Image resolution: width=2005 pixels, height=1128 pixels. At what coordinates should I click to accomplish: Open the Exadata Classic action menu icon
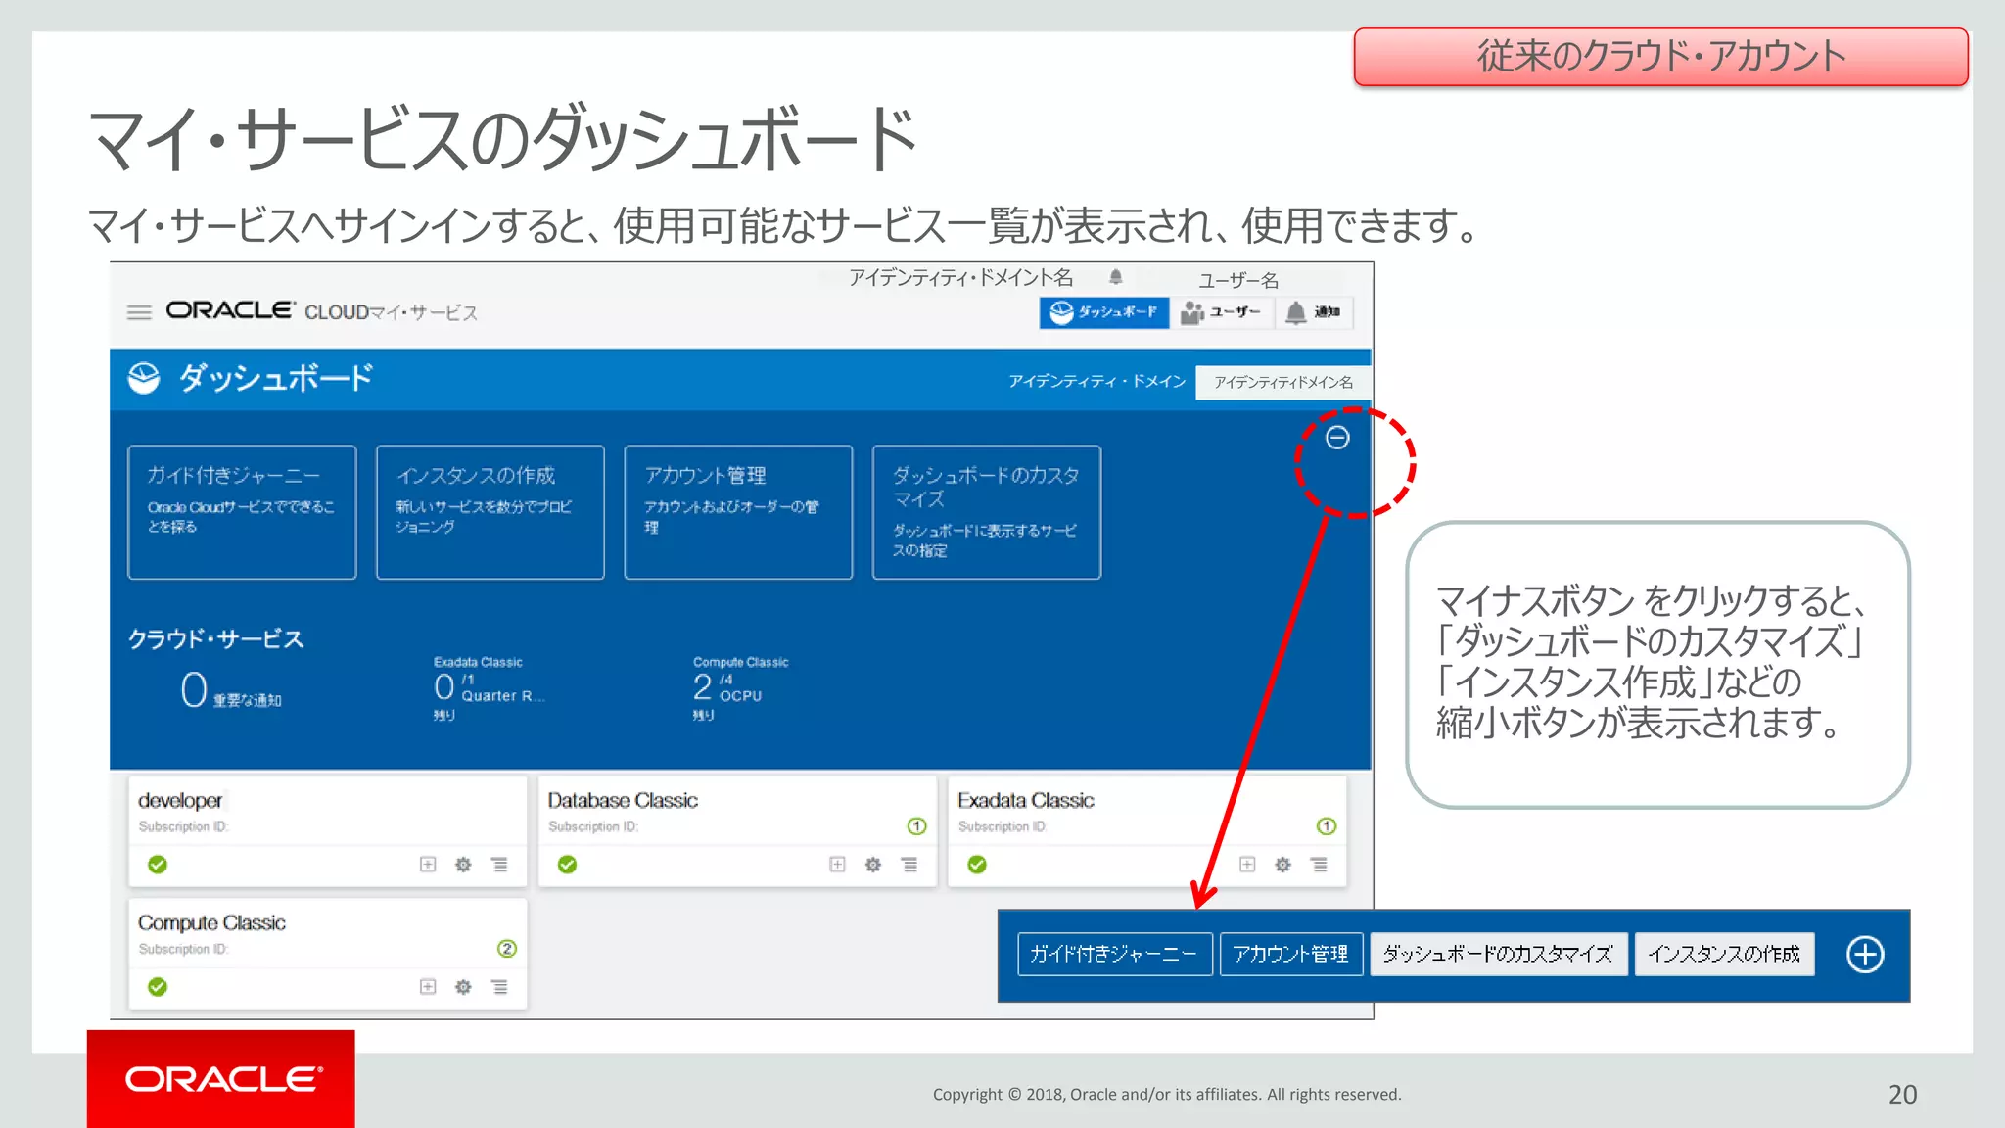pos(1320,864)
